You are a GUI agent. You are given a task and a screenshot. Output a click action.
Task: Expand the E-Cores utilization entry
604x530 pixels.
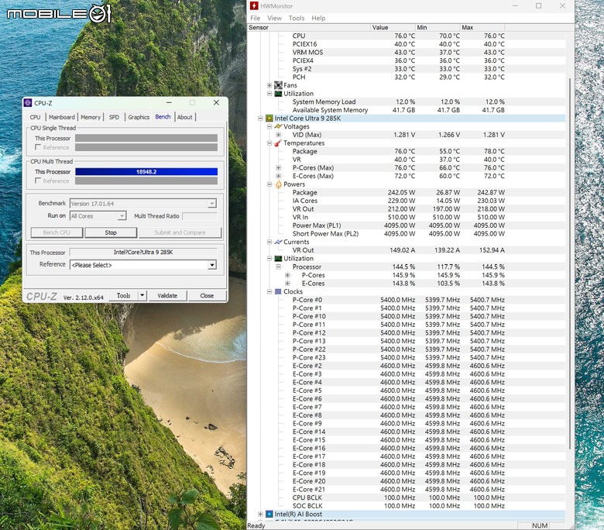(287, 284)
